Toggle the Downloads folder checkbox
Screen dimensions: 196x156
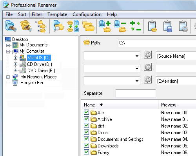[86, 145]
